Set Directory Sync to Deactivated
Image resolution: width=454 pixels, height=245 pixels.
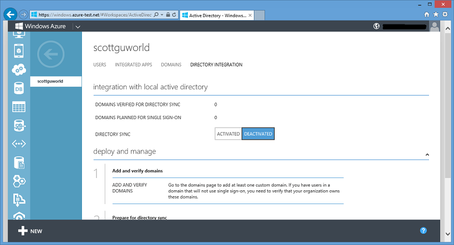(258, 134)
